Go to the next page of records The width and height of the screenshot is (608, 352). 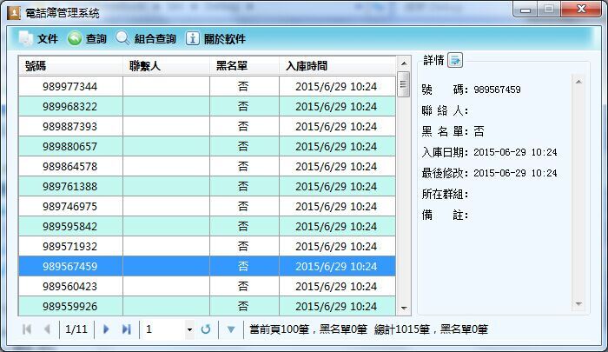pos(107,329)
